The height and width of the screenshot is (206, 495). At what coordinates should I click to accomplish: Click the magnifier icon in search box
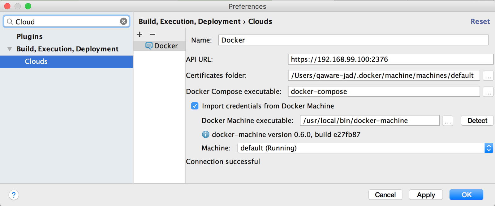[x=10, y=22]
